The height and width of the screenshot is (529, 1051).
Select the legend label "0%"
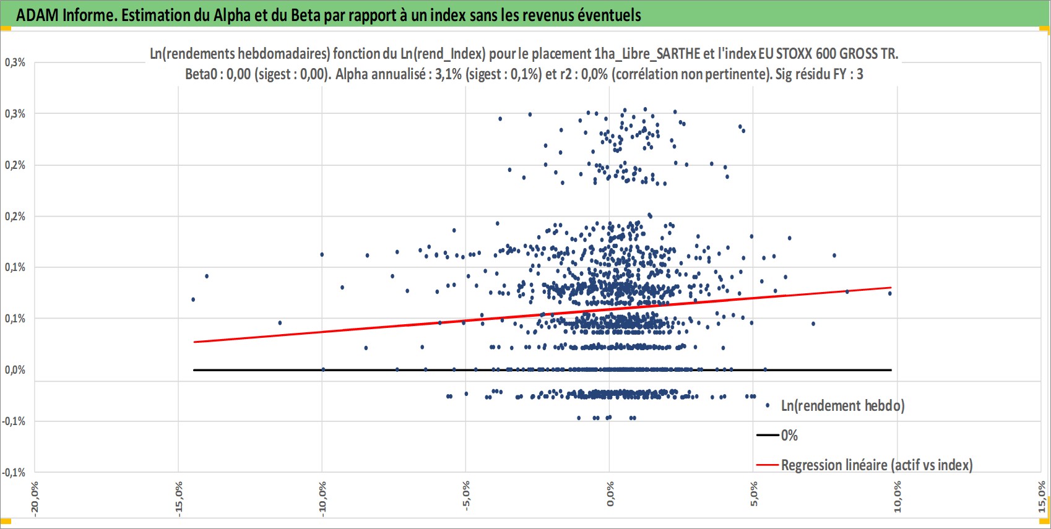(789, 436)
